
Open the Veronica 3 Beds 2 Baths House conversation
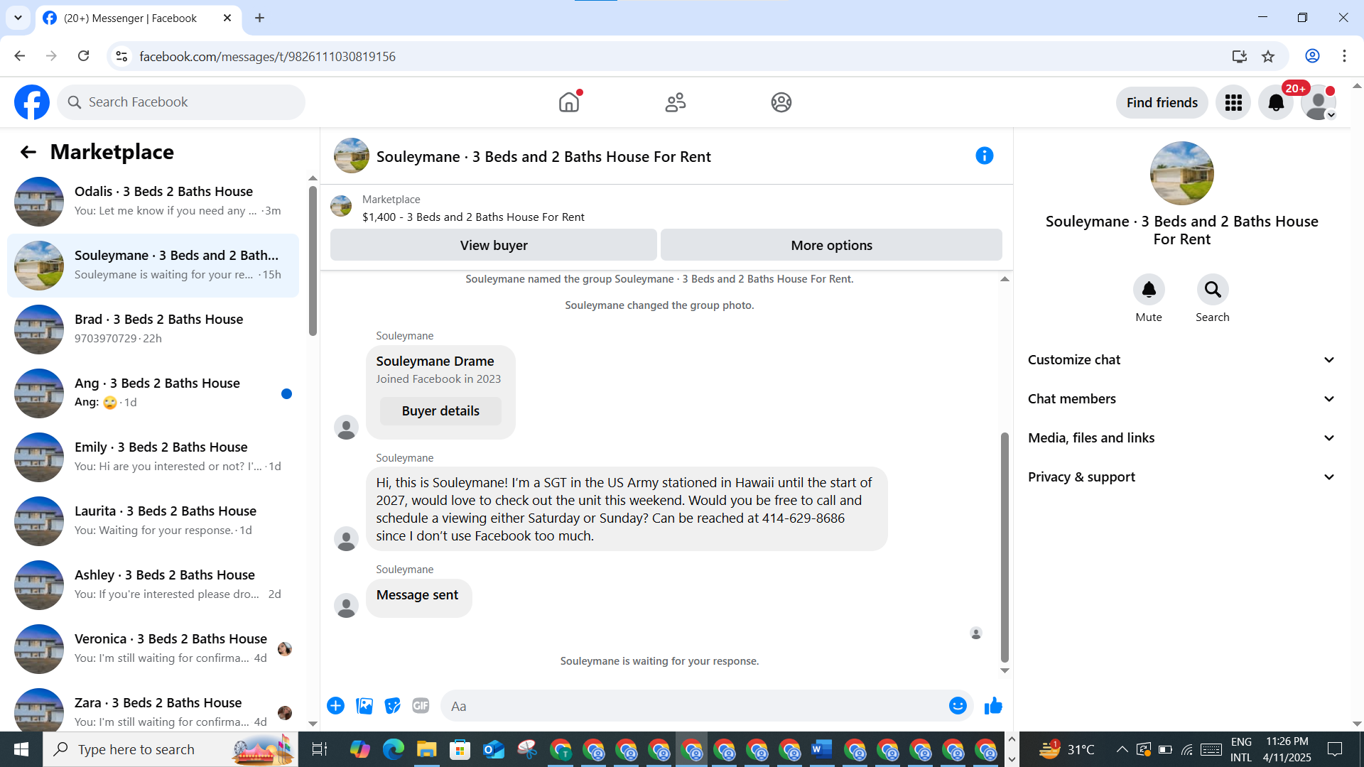point(153,649)
